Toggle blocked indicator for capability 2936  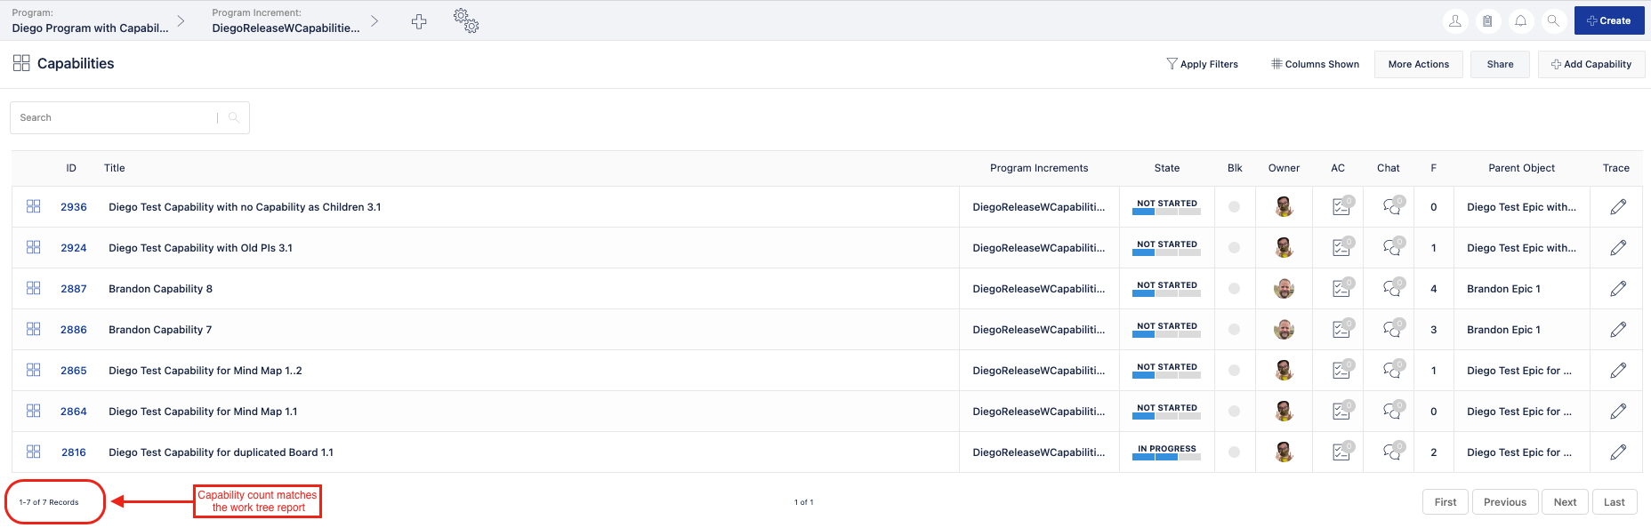(x=1234, y=207)
